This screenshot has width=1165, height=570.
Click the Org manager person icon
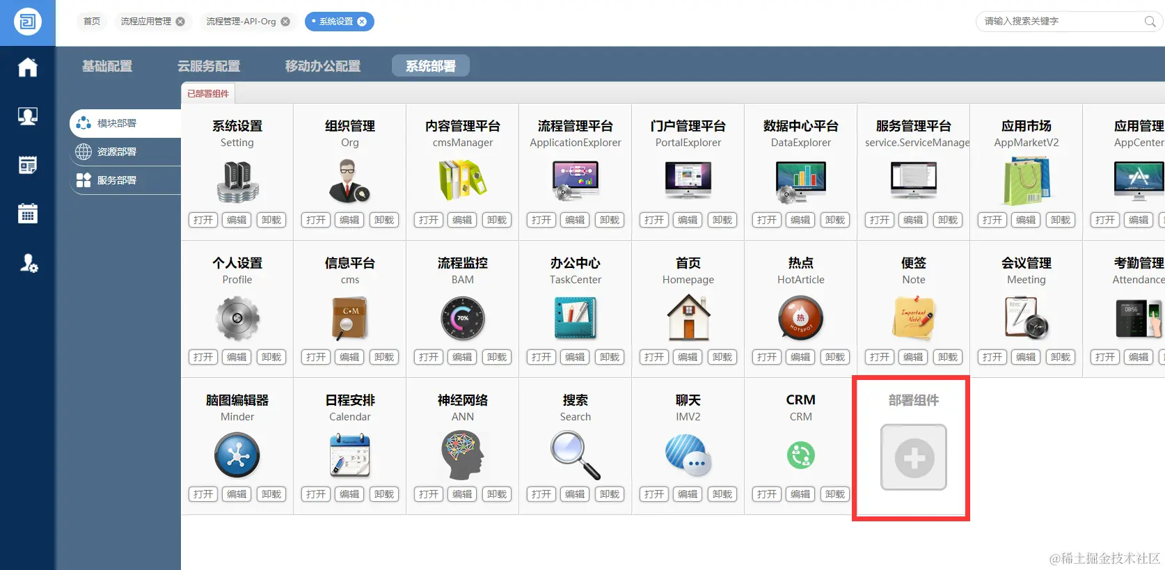[349, 181]
